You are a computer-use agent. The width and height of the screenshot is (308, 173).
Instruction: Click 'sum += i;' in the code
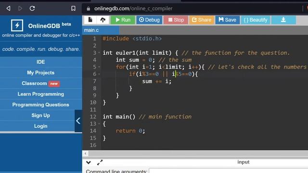(x=157, y=81)
